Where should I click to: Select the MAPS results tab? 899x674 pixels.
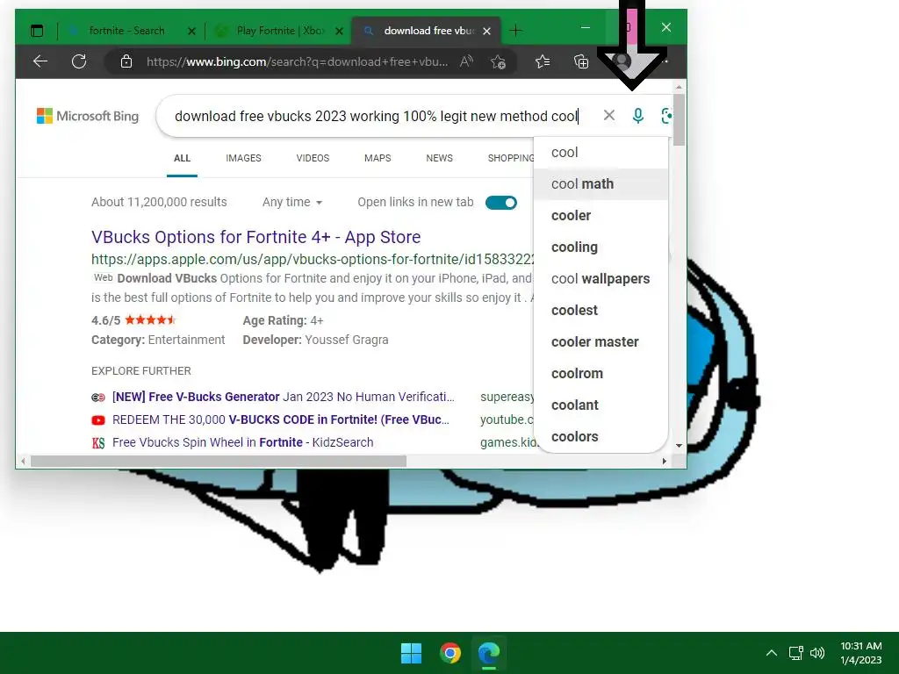[x=378, y=158]
